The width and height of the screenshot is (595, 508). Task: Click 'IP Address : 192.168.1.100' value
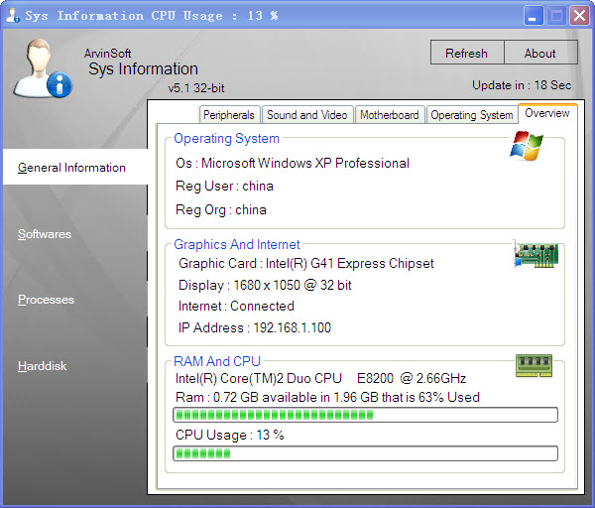pos(255,327)
